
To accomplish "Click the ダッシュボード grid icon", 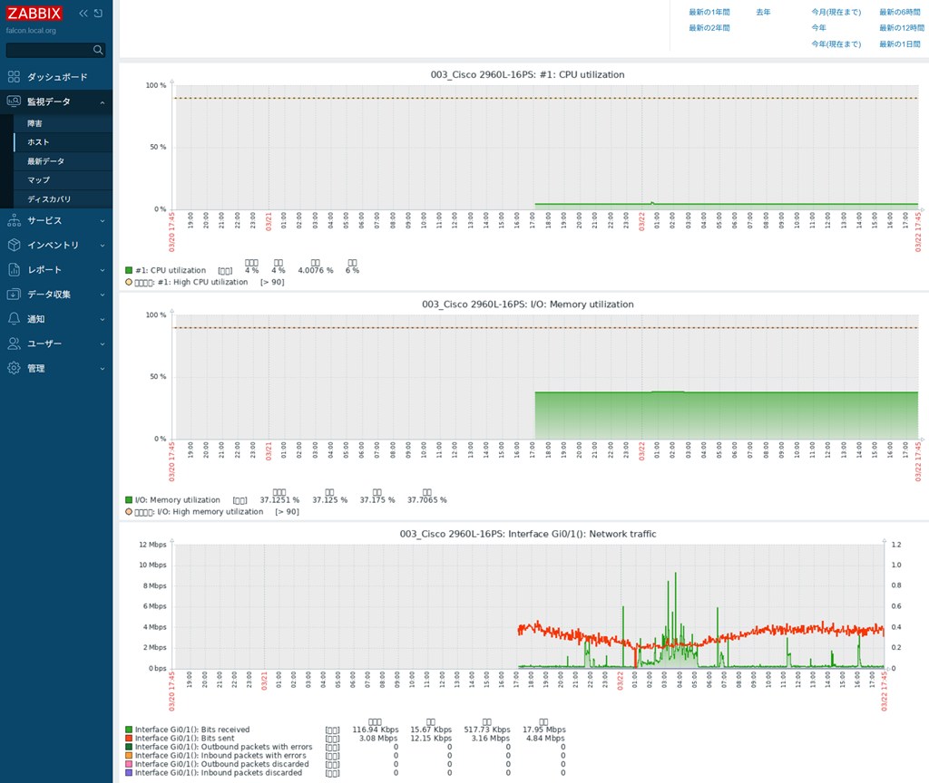I will [x=14, y=77].
